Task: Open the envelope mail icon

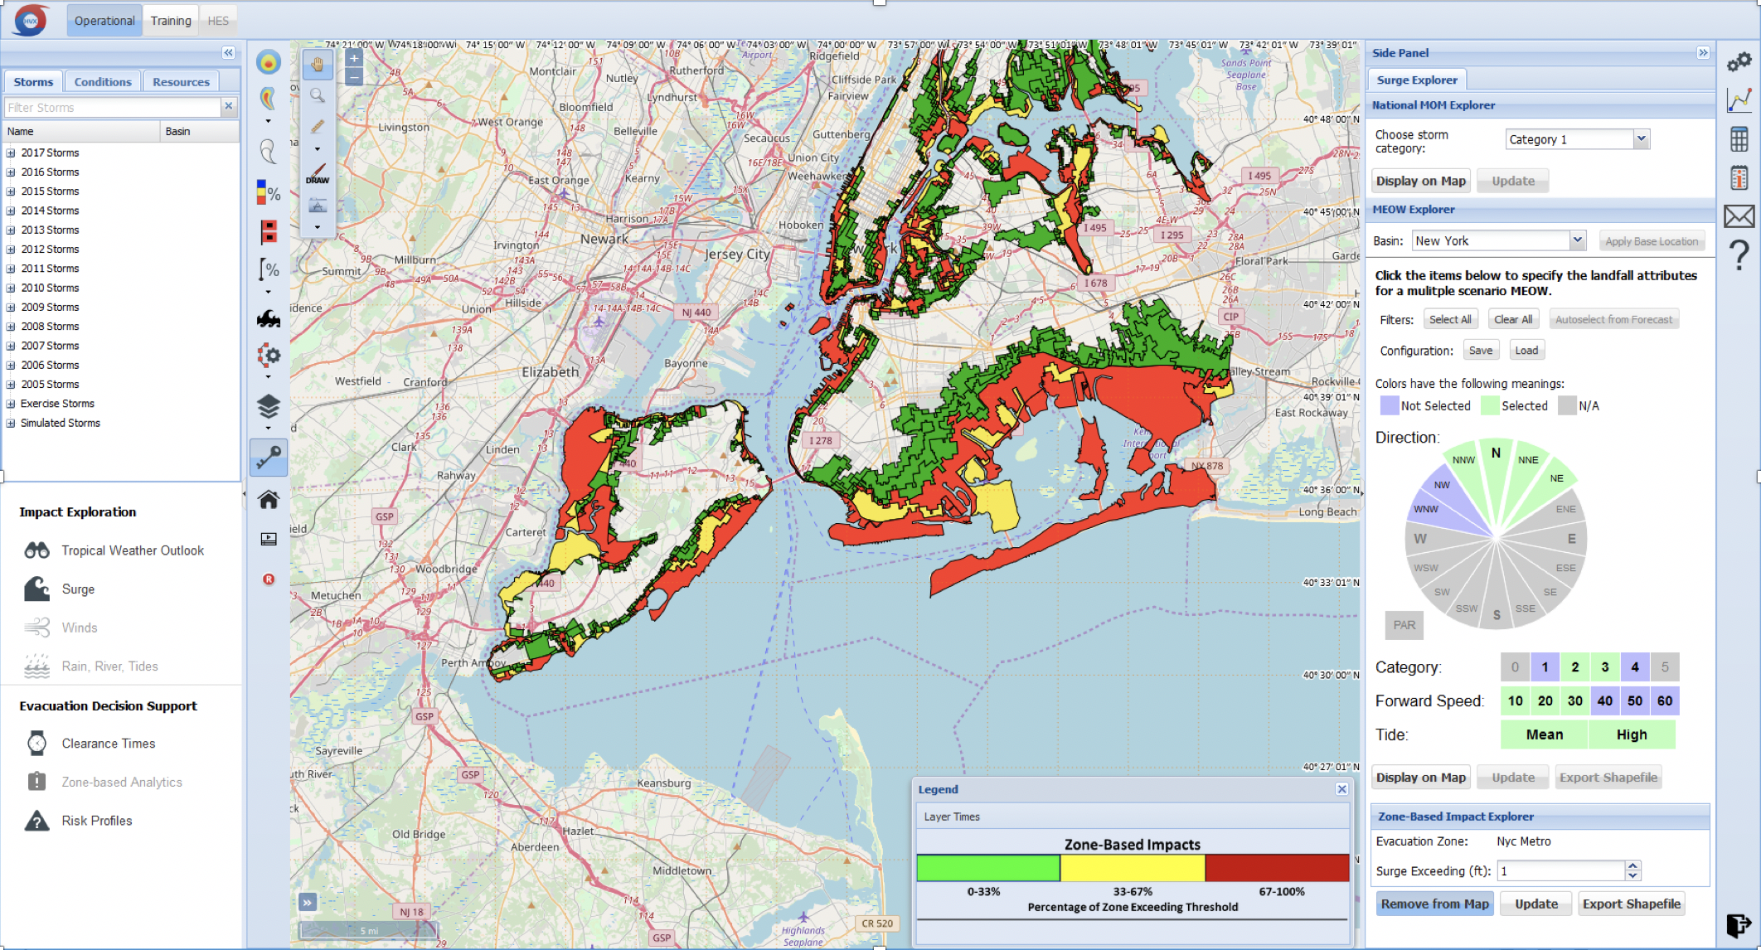Action: point(1739,216)
